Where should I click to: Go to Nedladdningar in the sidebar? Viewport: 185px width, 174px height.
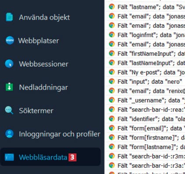(x=44, y=87)
